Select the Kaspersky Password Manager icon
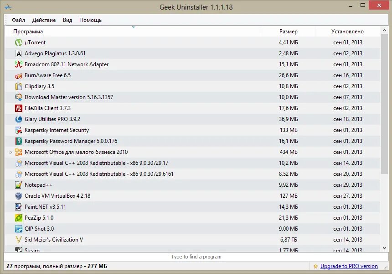The height and width of the screenshot is (274, 392). coord(19,141)
